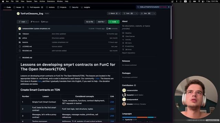Screen dimensions: 220x123
Task: Open the LINK for Messages proxy contract lesson
Action: (x=112, y=116)
